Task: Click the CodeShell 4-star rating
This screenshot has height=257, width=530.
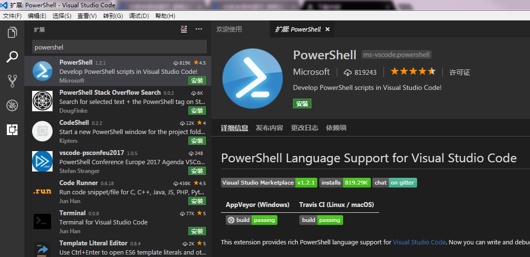Action: click(201, 123)
